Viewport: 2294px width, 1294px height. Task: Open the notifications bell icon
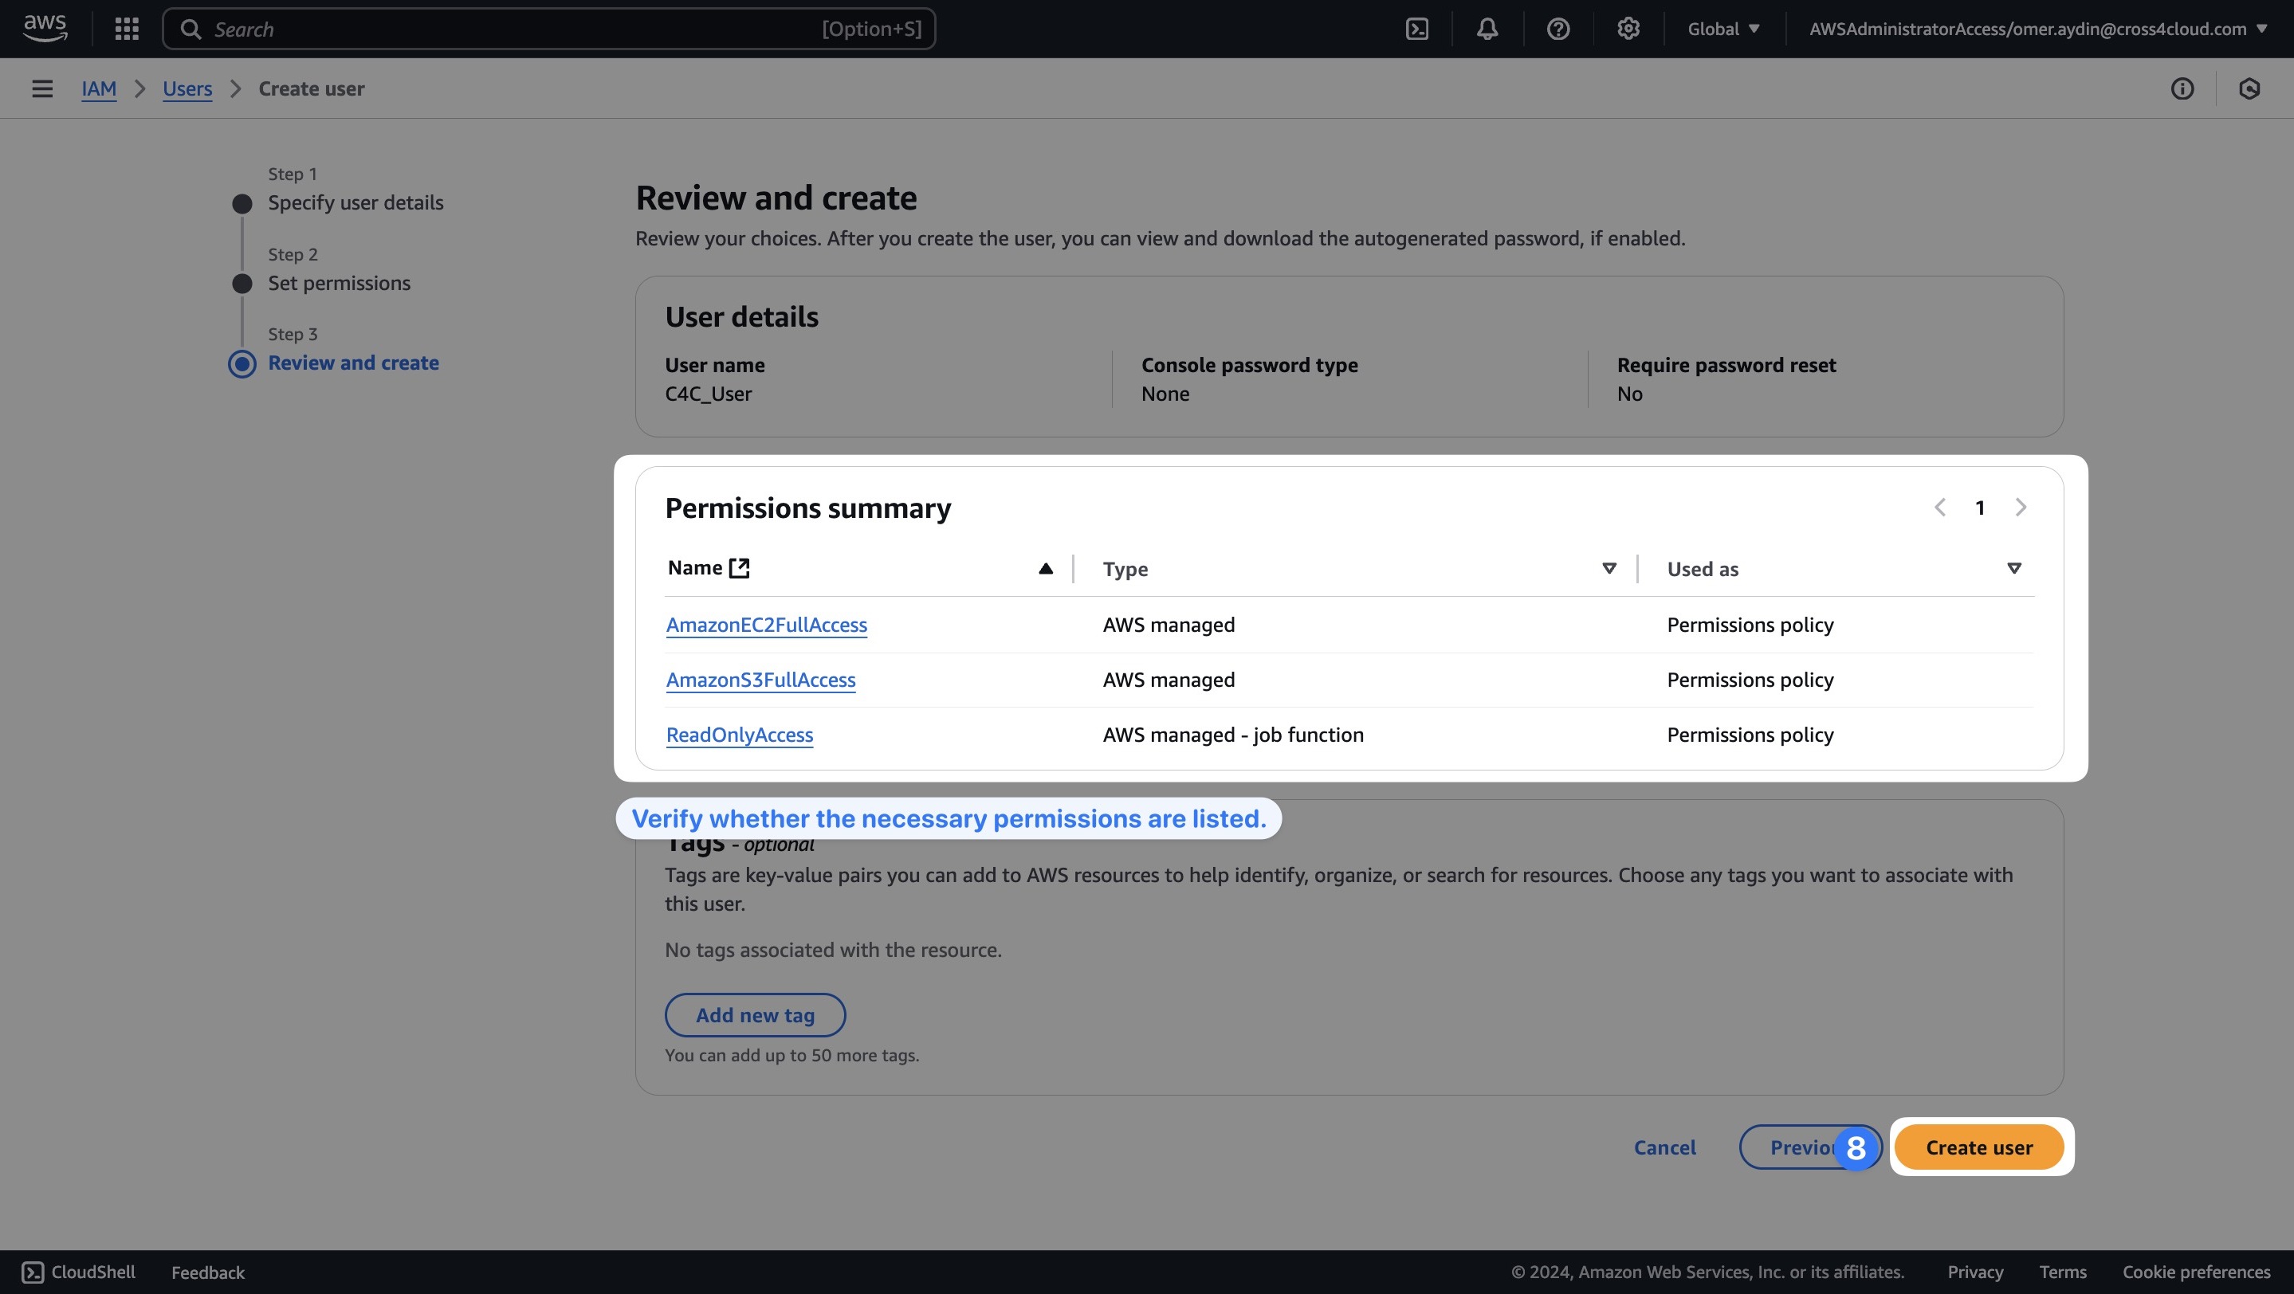pyautogui.click(x=1487, y=29)
